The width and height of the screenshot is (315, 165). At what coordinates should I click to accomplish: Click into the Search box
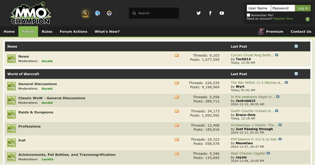[154, 13]
